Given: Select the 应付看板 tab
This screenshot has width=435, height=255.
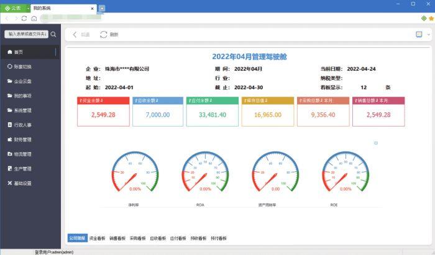Looking at the screenshot, I should tap(178, 238).
